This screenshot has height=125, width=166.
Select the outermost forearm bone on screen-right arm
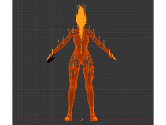click(104, 44)
